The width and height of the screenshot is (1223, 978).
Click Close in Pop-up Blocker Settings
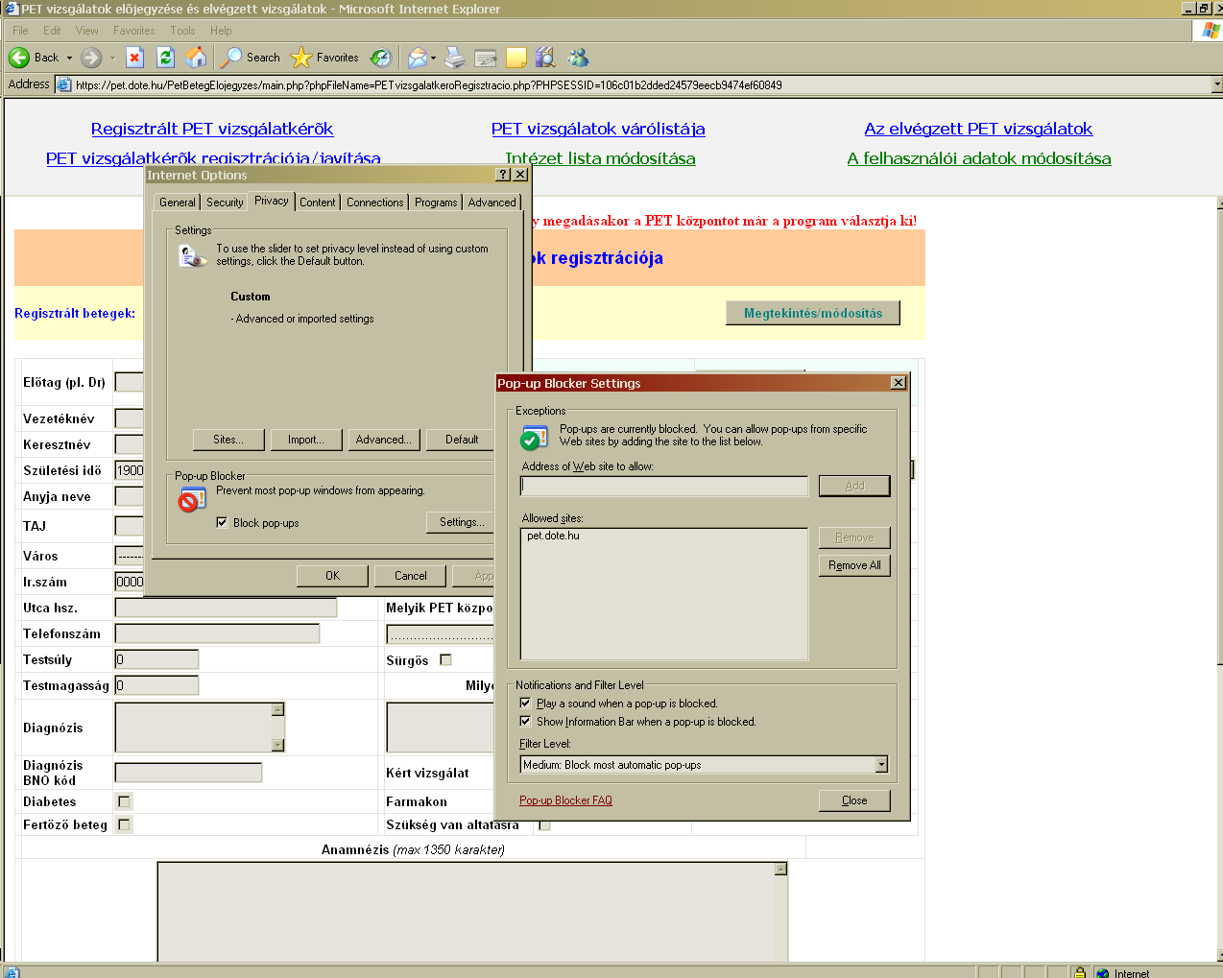coord(854,800)
